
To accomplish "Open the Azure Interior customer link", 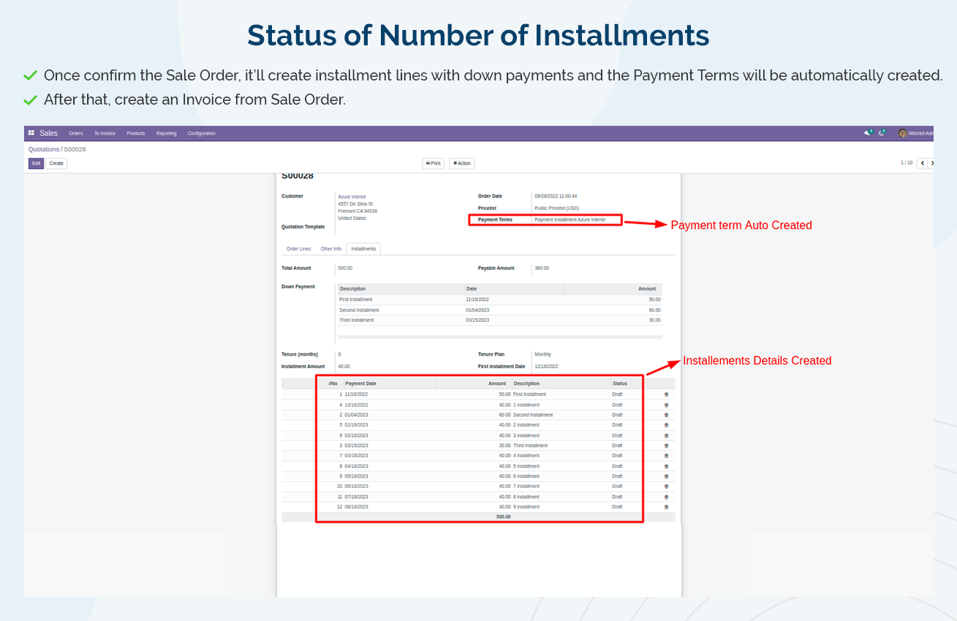I will (x=352, y=197).
